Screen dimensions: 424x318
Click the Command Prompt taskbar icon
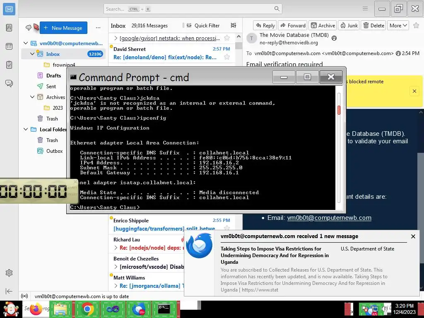[164, 309]
